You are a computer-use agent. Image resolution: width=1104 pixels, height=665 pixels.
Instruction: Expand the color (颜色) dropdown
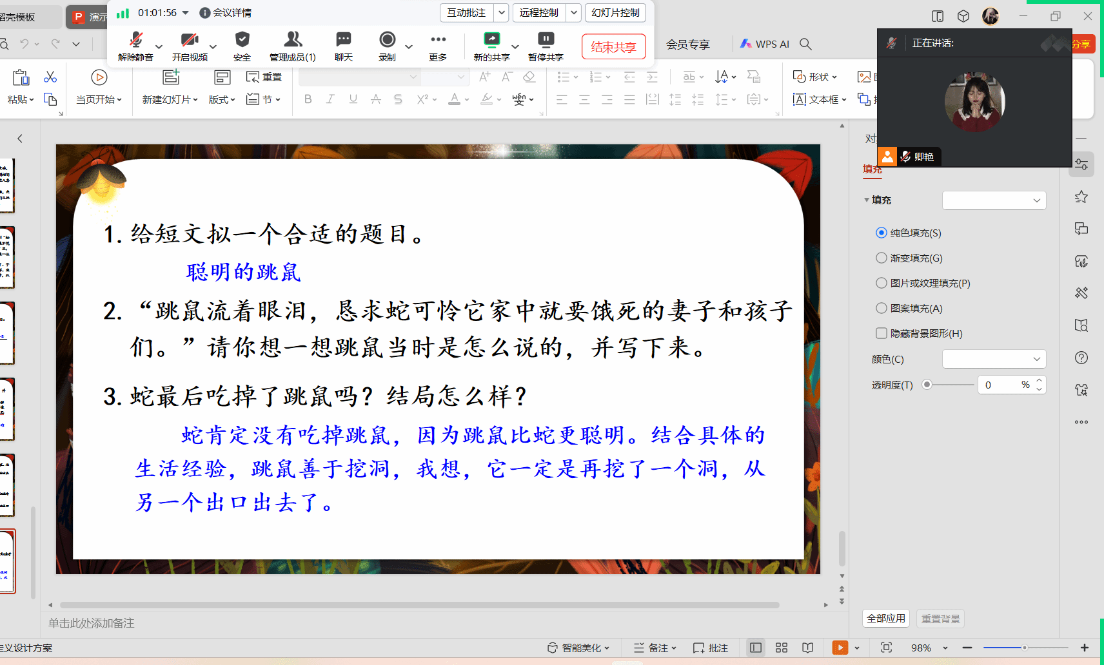coord(994,359)
